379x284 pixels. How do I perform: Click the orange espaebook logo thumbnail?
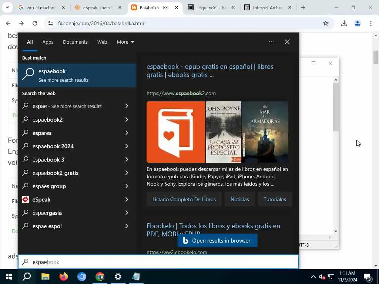(x=176, y=132)
